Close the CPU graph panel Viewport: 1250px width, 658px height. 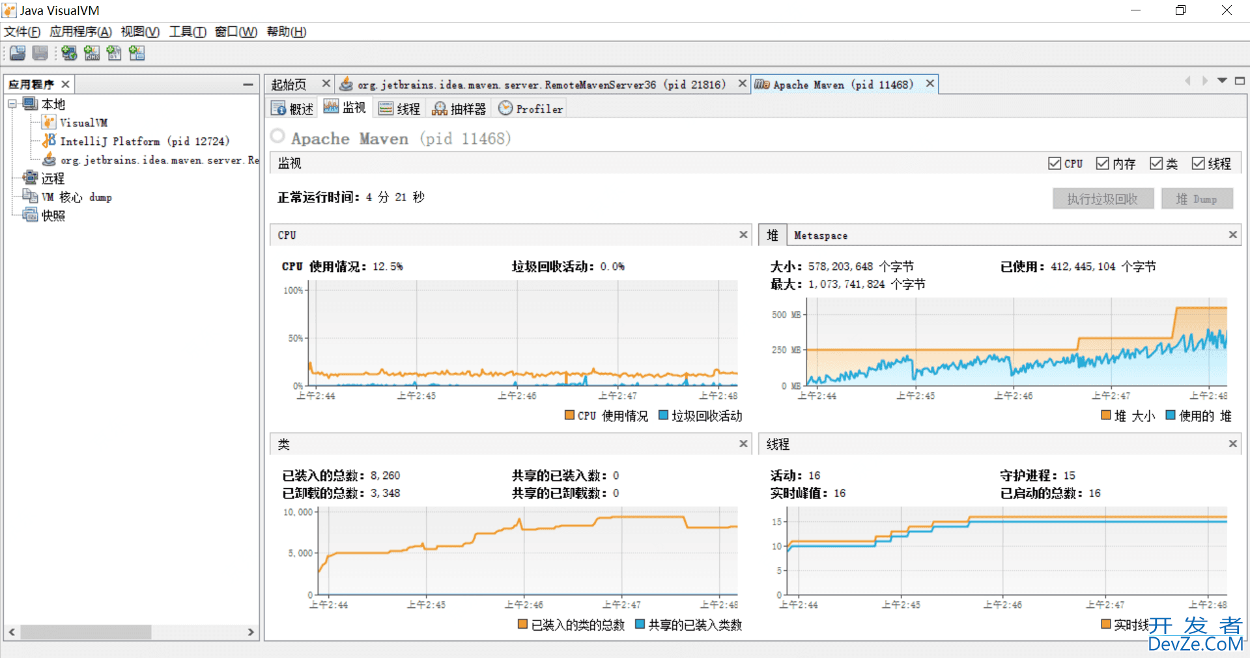coord(743,234)
